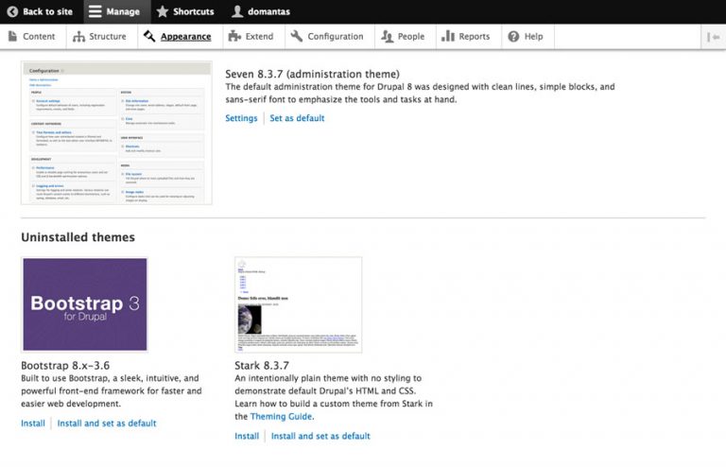Install the Bootstrap theme

(33, 424)
